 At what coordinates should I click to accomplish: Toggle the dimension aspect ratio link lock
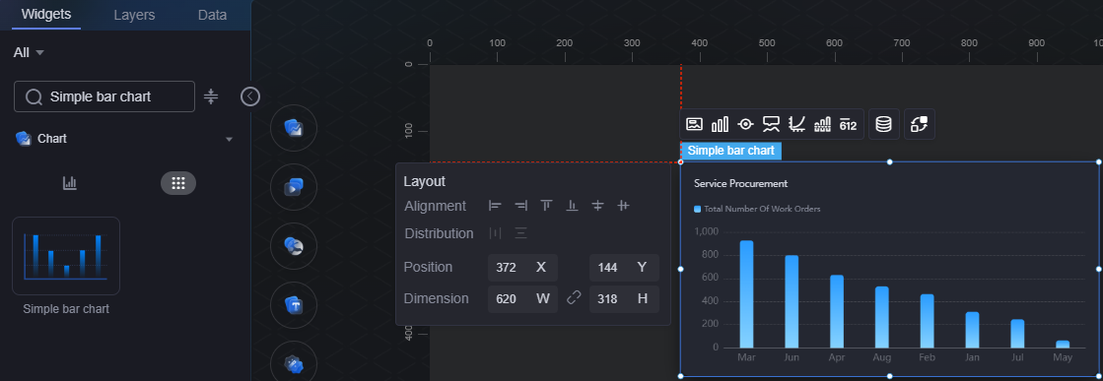click(x=574, y=298)
